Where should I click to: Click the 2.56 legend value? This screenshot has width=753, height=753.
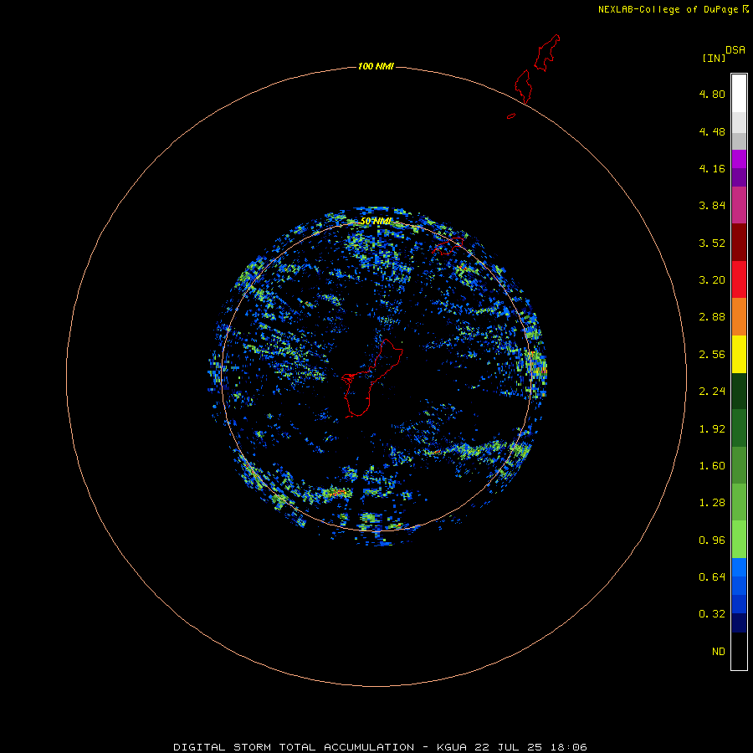(712, 355)
